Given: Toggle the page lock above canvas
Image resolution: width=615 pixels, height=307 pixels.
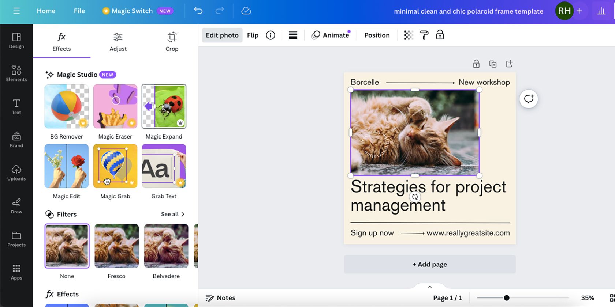Looking at the screenshot, I should [476, 64].
